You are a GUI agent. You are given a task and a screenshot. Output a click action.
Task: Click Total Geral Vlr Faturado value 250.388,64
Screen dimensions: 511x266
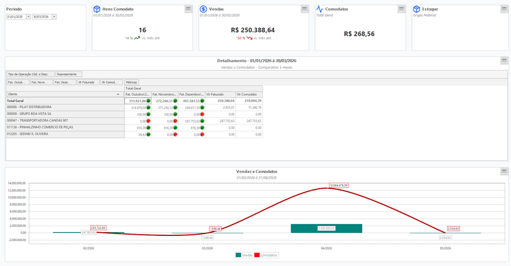tap(225, 101)
